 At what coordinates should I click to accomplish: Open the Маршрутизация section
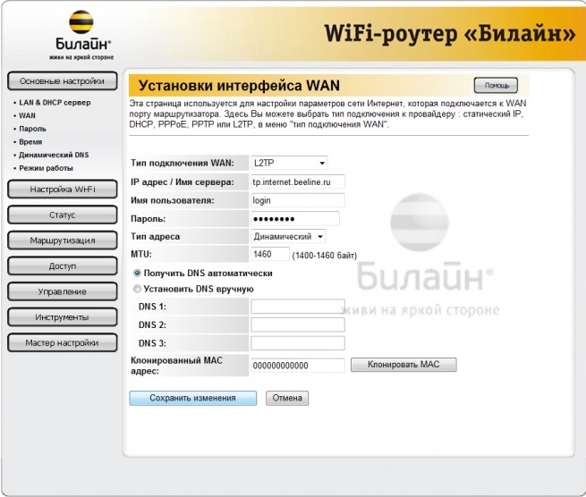pos(62,240)
